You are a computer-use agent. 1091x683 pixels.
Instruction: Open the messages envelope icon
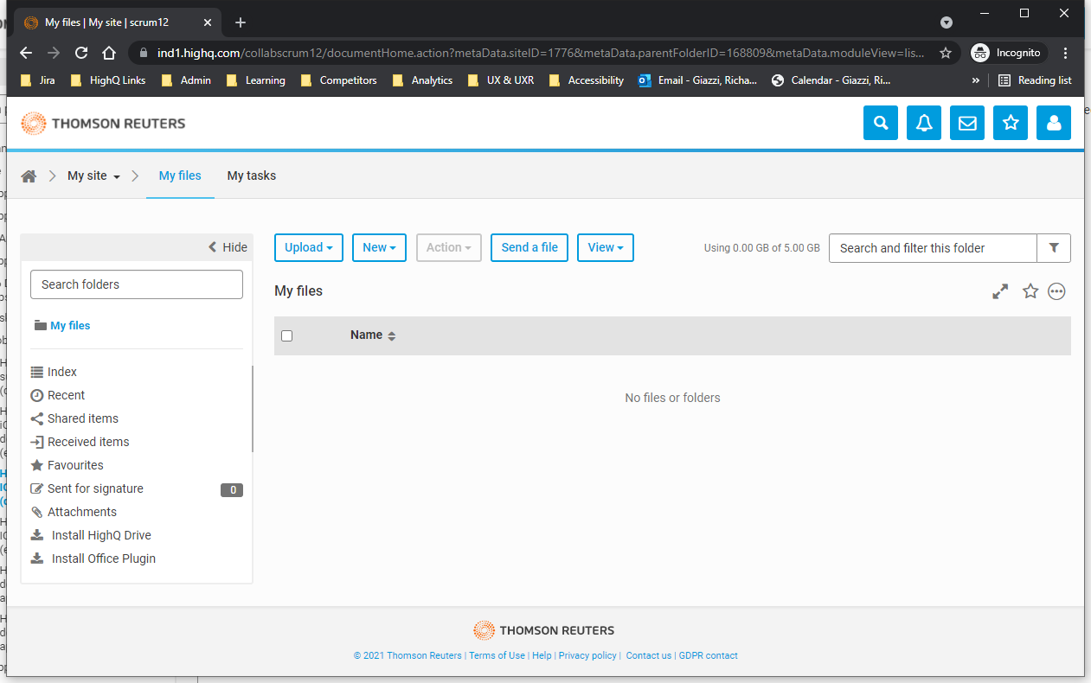tap(967, 123)
